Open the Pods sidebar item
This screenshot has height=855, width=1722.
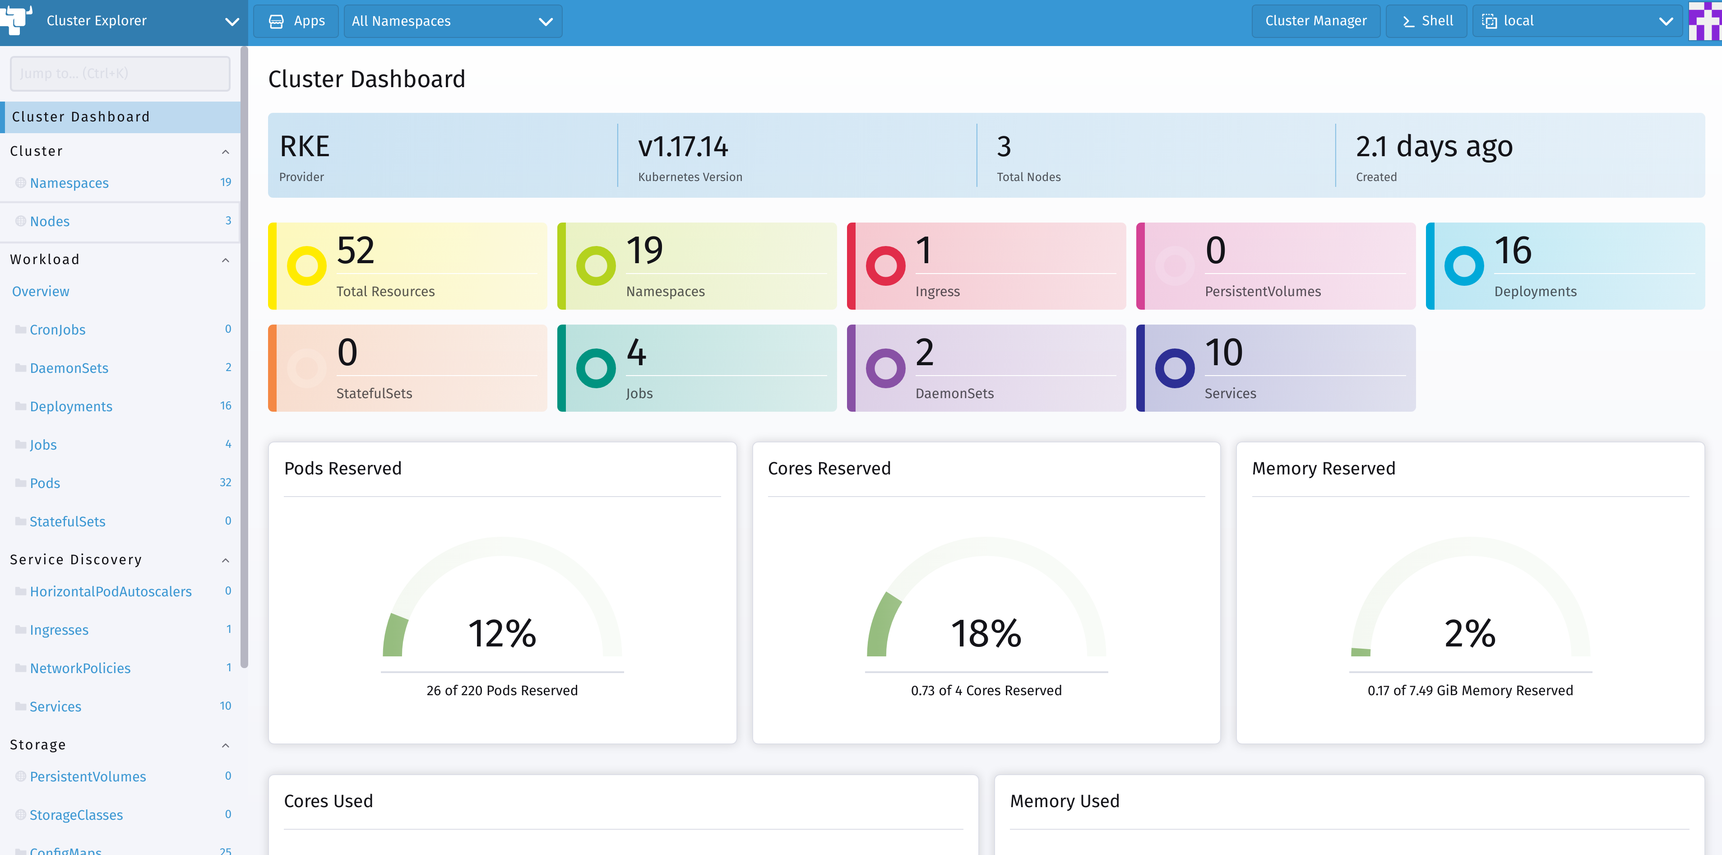point(45,483)
